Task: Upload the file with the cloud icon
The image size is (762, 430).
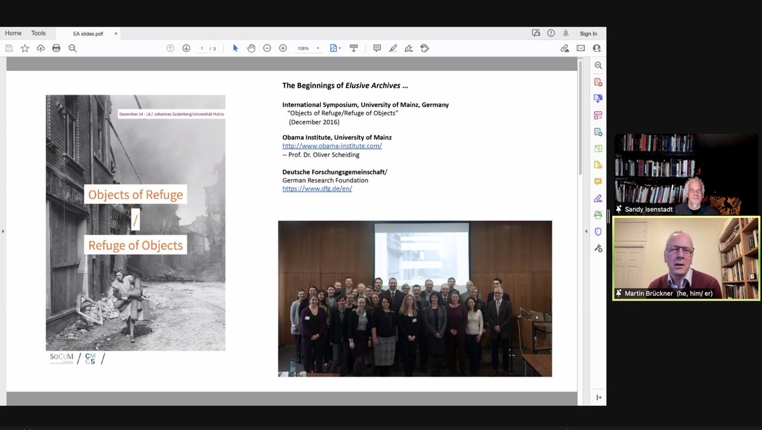Action: [41, 48]
